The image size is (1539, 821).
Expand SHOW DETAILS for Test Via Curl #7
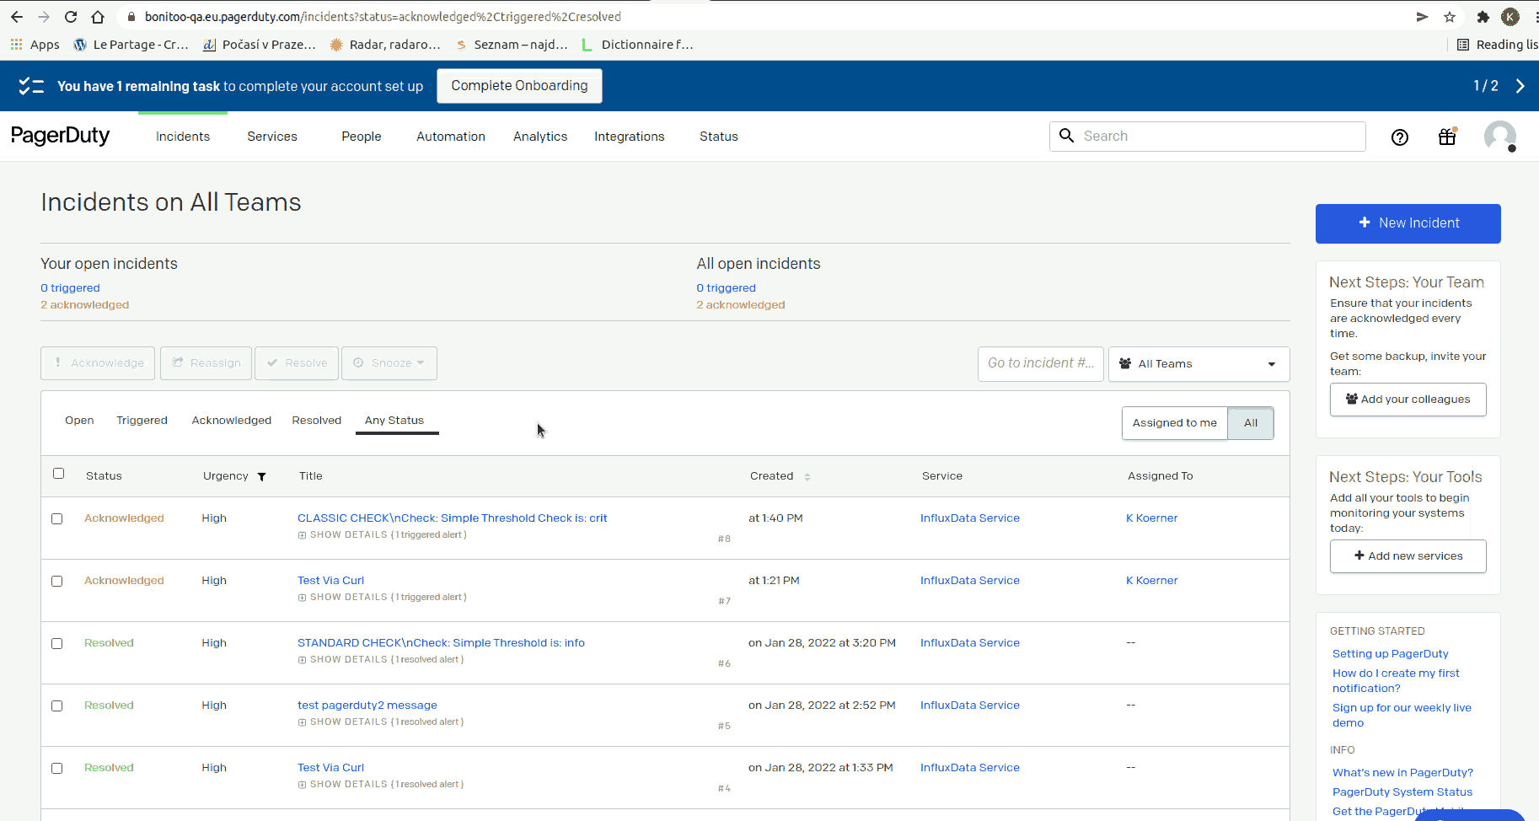coord(382,598)
